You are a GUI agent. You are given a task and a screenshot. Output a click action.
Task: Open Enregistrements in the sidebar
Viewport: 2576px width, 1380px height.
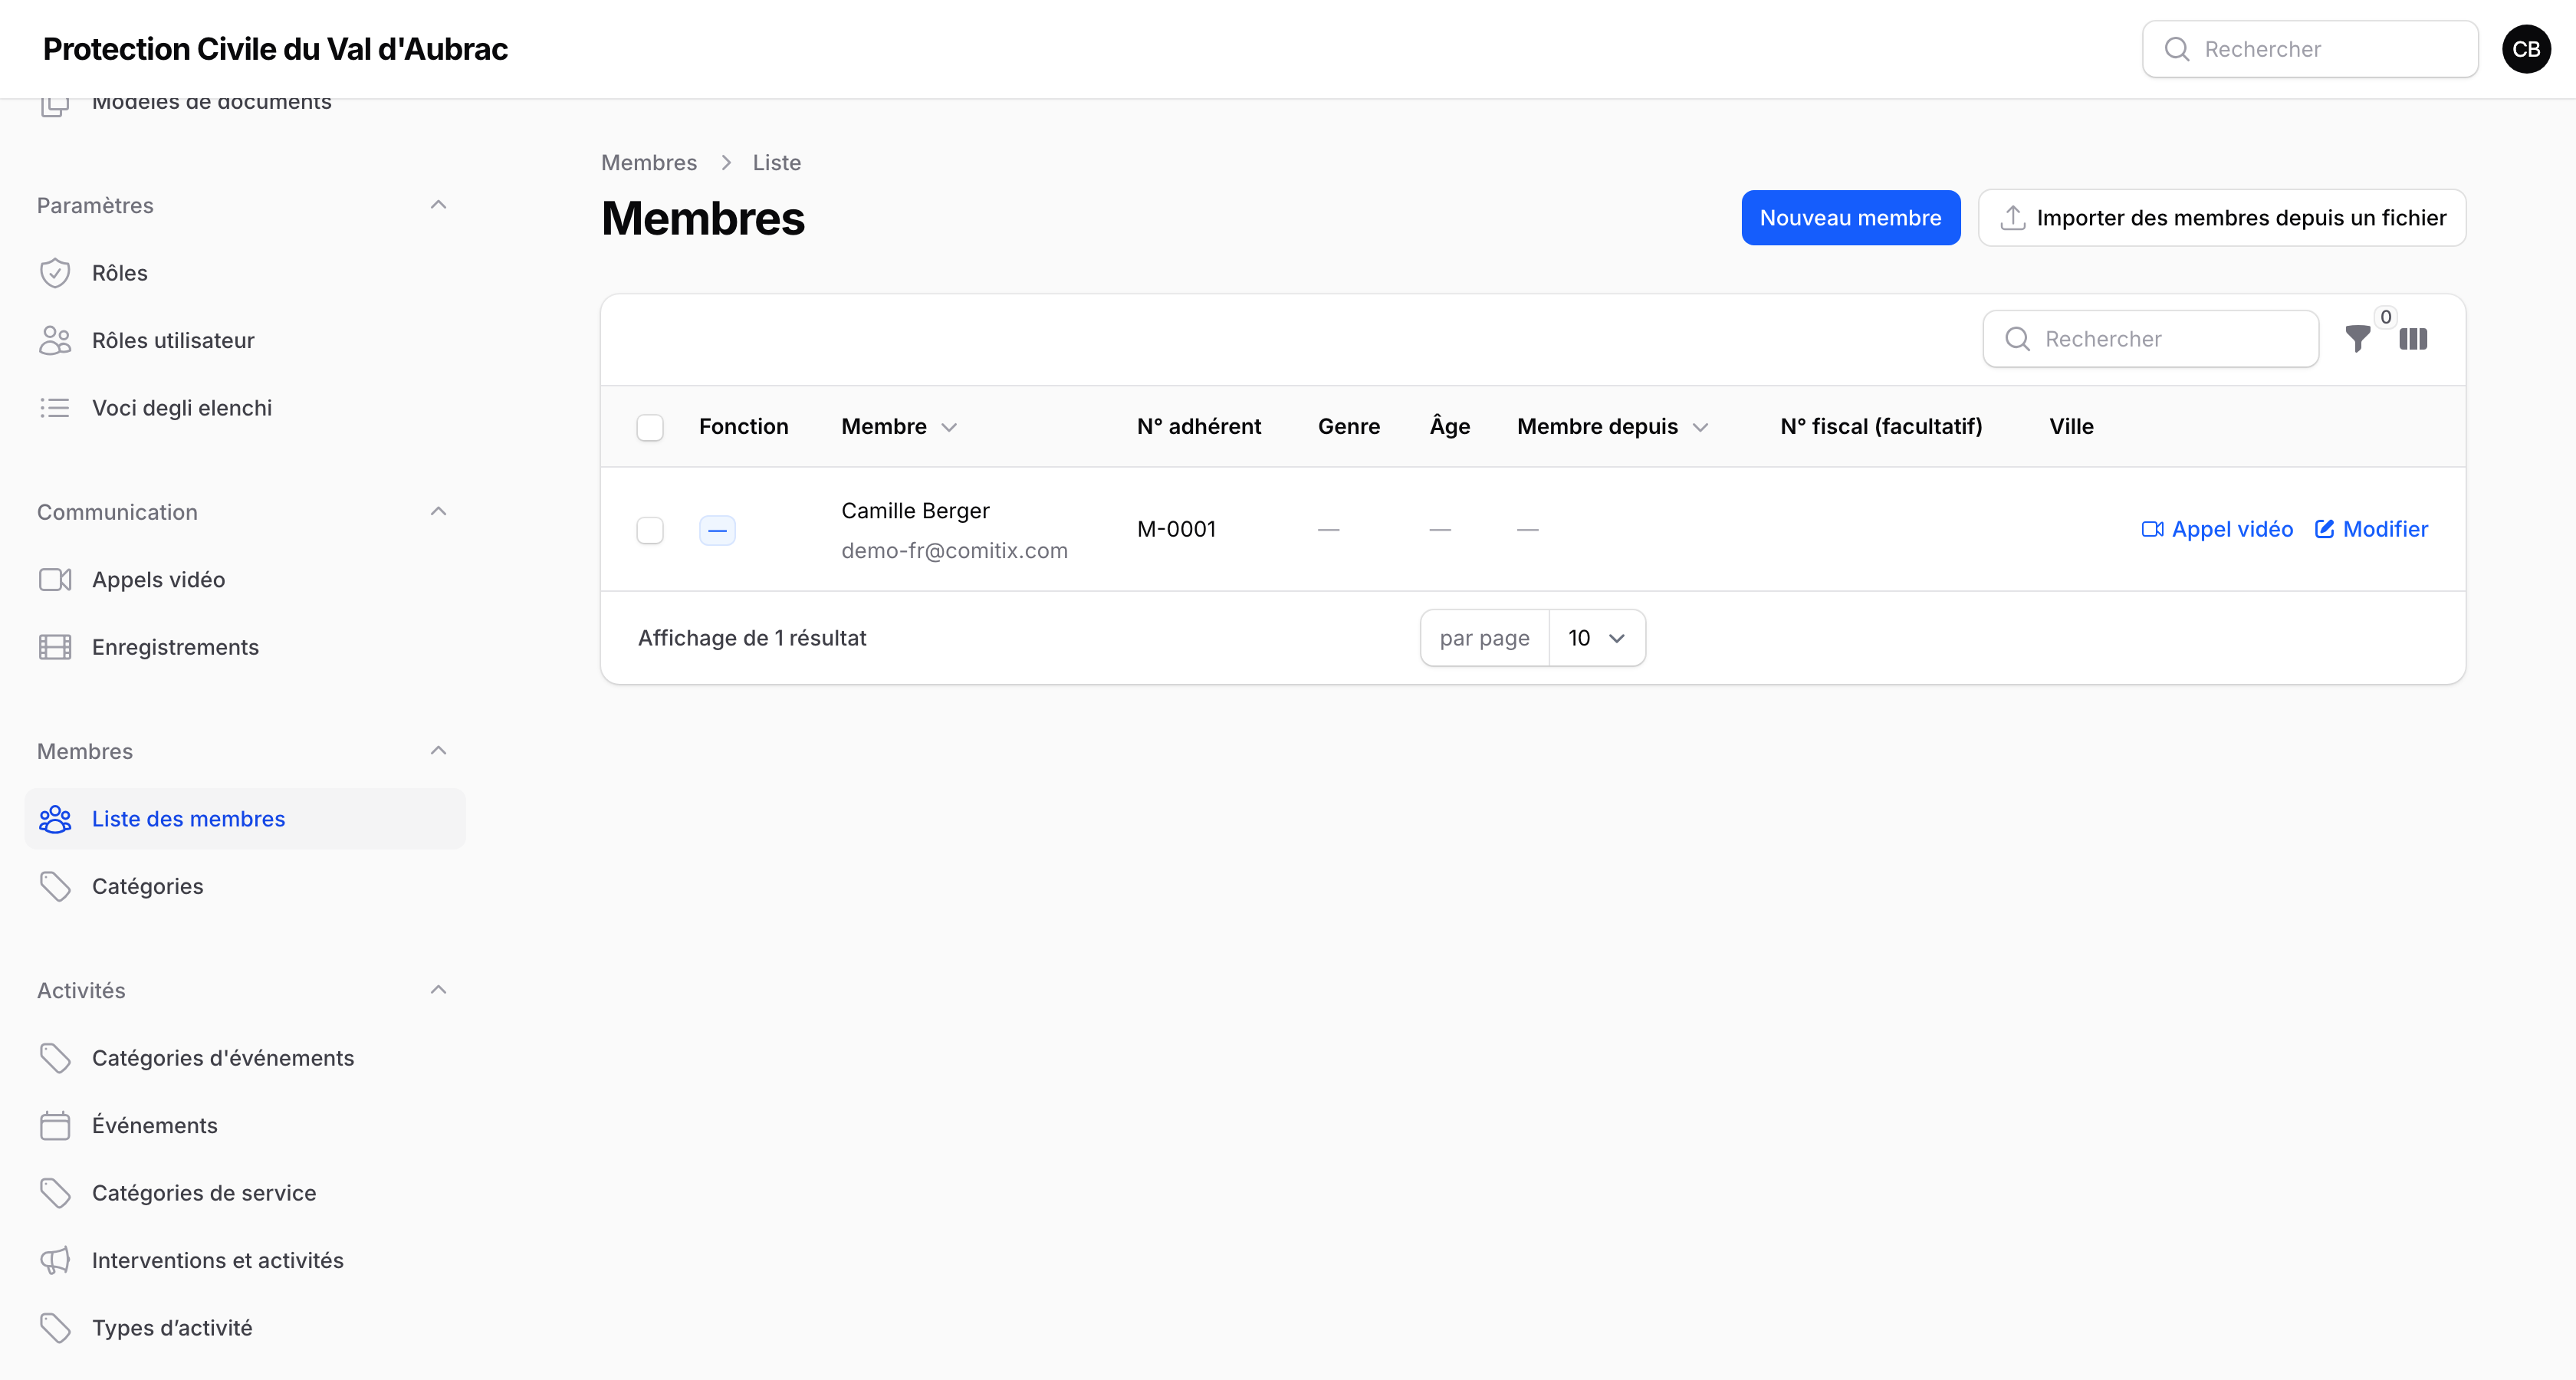[x=245, y=647]
